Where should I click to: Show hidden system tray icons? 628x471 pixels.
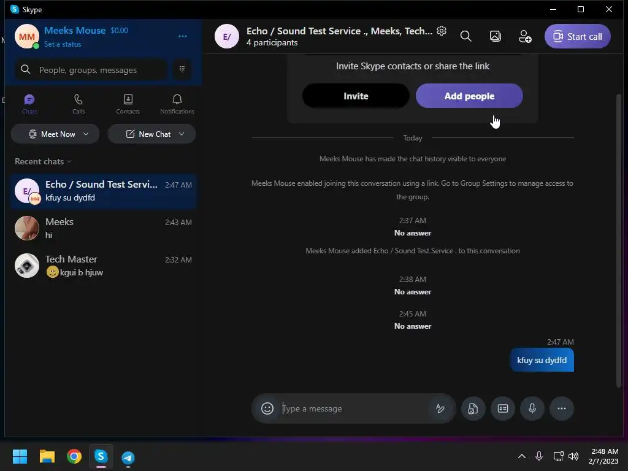point(521,456)
